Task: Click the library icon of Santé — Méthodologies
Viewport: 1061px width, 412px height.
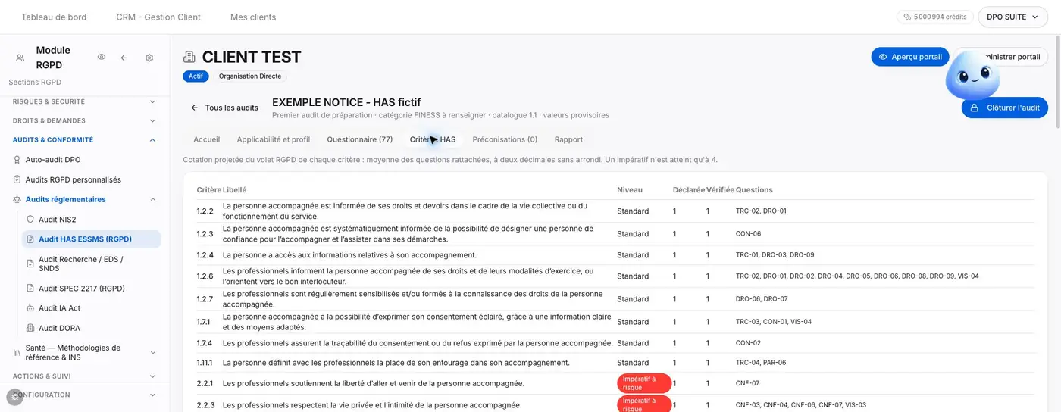Action: click(17, 353)
